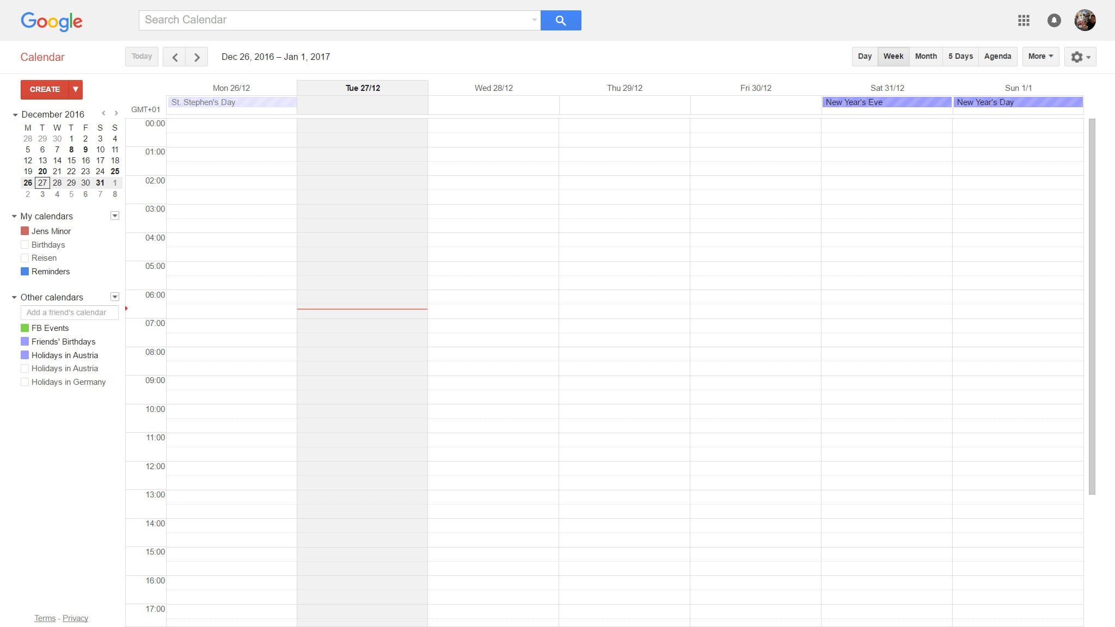Open the Google apps grid
This screenshot has width=1115, height=627.
[x=1024, y=21]
